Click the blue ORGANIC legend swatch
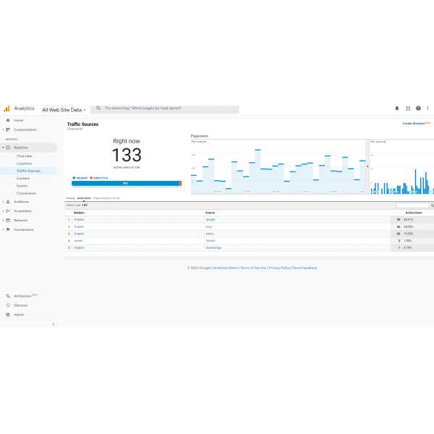 pos(74,178)
